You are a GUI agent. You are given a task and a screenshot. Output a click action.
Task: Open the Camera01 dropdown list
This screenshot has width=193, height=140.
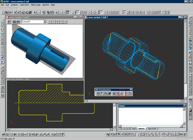pos(45,22)
